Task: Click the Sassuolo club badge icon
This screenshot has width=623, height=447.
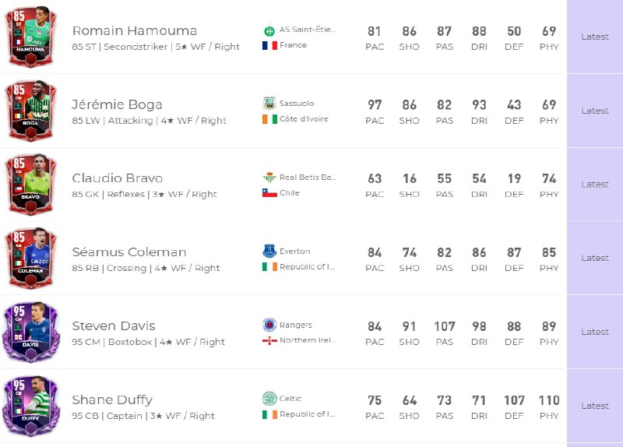Action: click(x=269, y=104)
